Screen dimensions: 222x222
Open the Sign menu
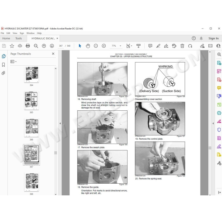pyautogui.click(x=22, y=33)
